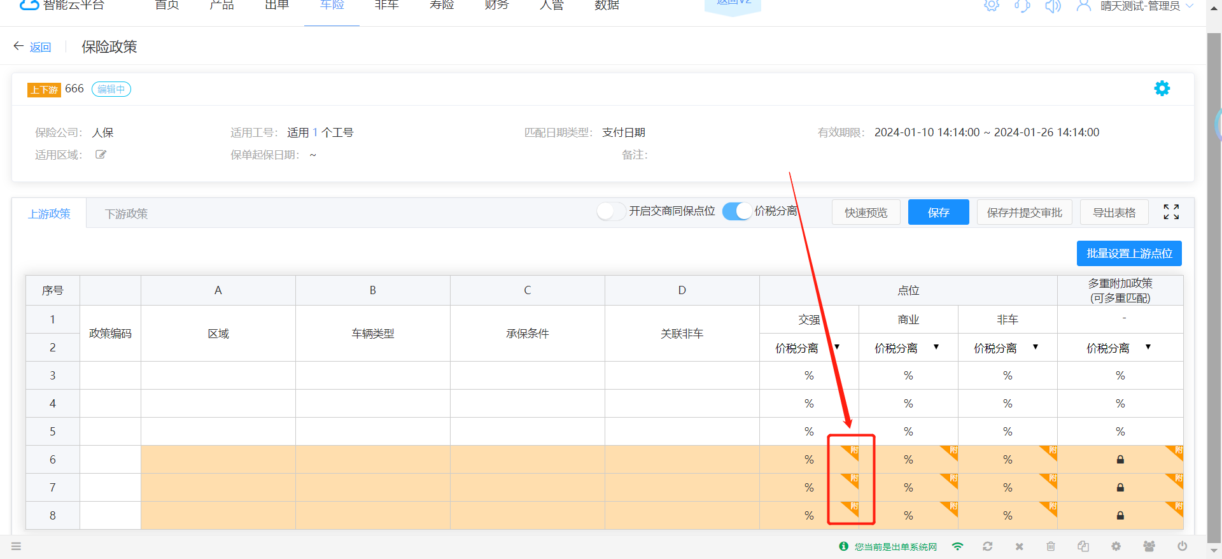Click the green info icon in status bar
Screen dimensions: 1222x559
pyautogui.click(x=844, y=546)
